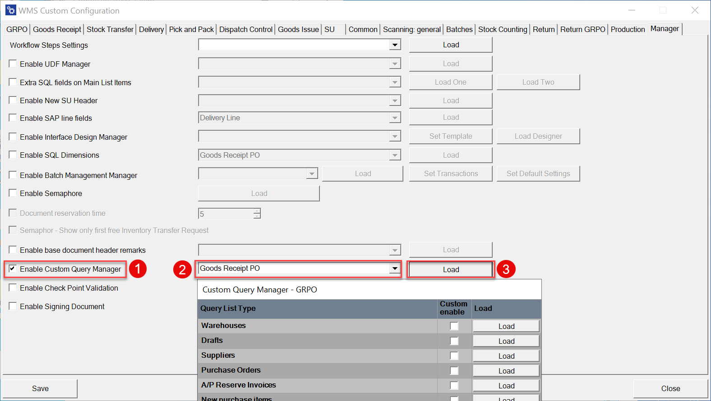
Task: Tick Extra SQL fields on Main List Items
Action: pos(13,82)
